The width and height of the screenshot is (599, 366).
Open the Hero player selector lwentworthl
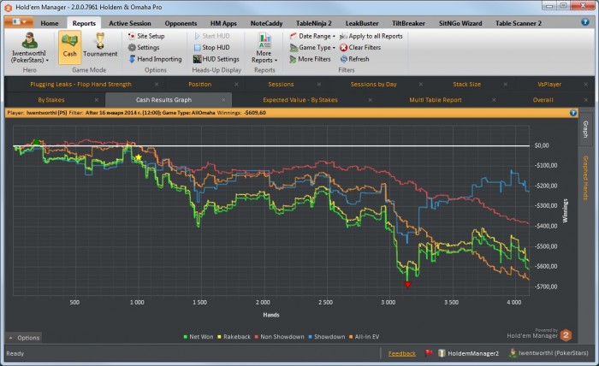pyautogui.click(x=30, y=48)
